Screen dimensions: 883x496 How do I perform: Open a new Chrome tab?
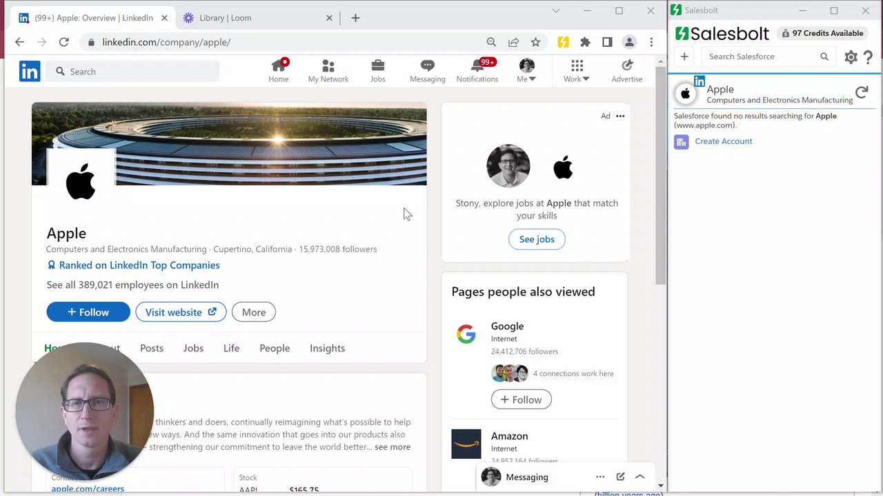355,18
